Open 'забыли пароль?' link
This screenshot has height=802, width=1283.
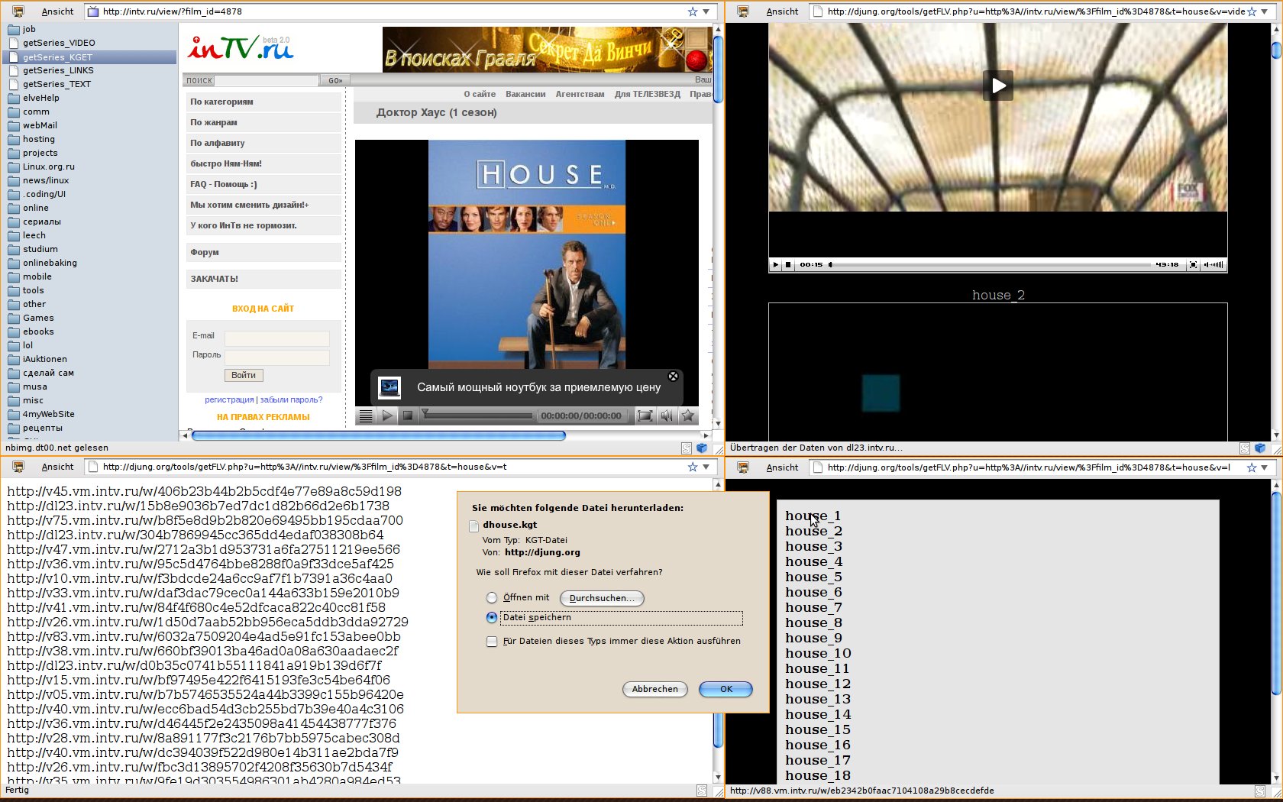(x=291, y=399)
